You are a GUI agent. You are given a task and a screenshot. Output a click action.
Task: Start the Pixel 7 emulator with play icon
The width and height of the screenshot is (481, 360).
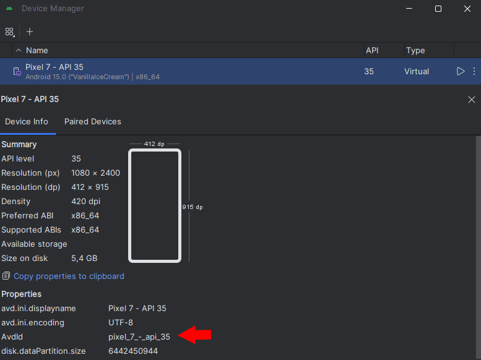click(460, 71)
